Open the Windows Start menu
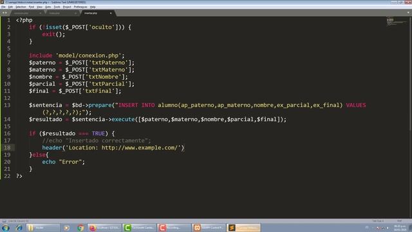This screenshot has height=232, width=412. coord(6,227)
